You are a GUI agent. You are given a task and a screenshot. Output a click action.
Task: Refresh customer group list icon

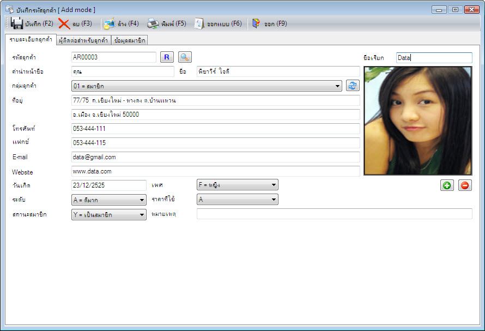353,86
